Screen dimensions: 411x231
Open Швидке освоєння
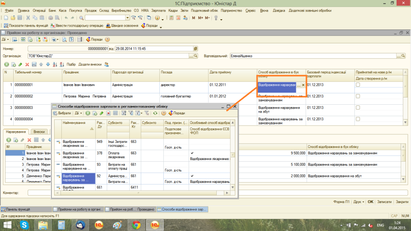point(122,26)
